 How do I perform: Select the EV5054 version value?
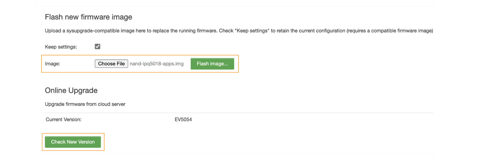coord(183,119)
